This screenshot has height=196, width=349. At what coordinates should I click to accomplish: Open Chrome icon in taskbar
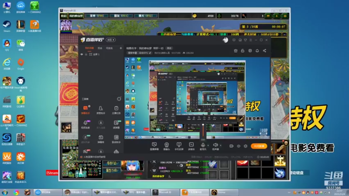tap(16, 193)
